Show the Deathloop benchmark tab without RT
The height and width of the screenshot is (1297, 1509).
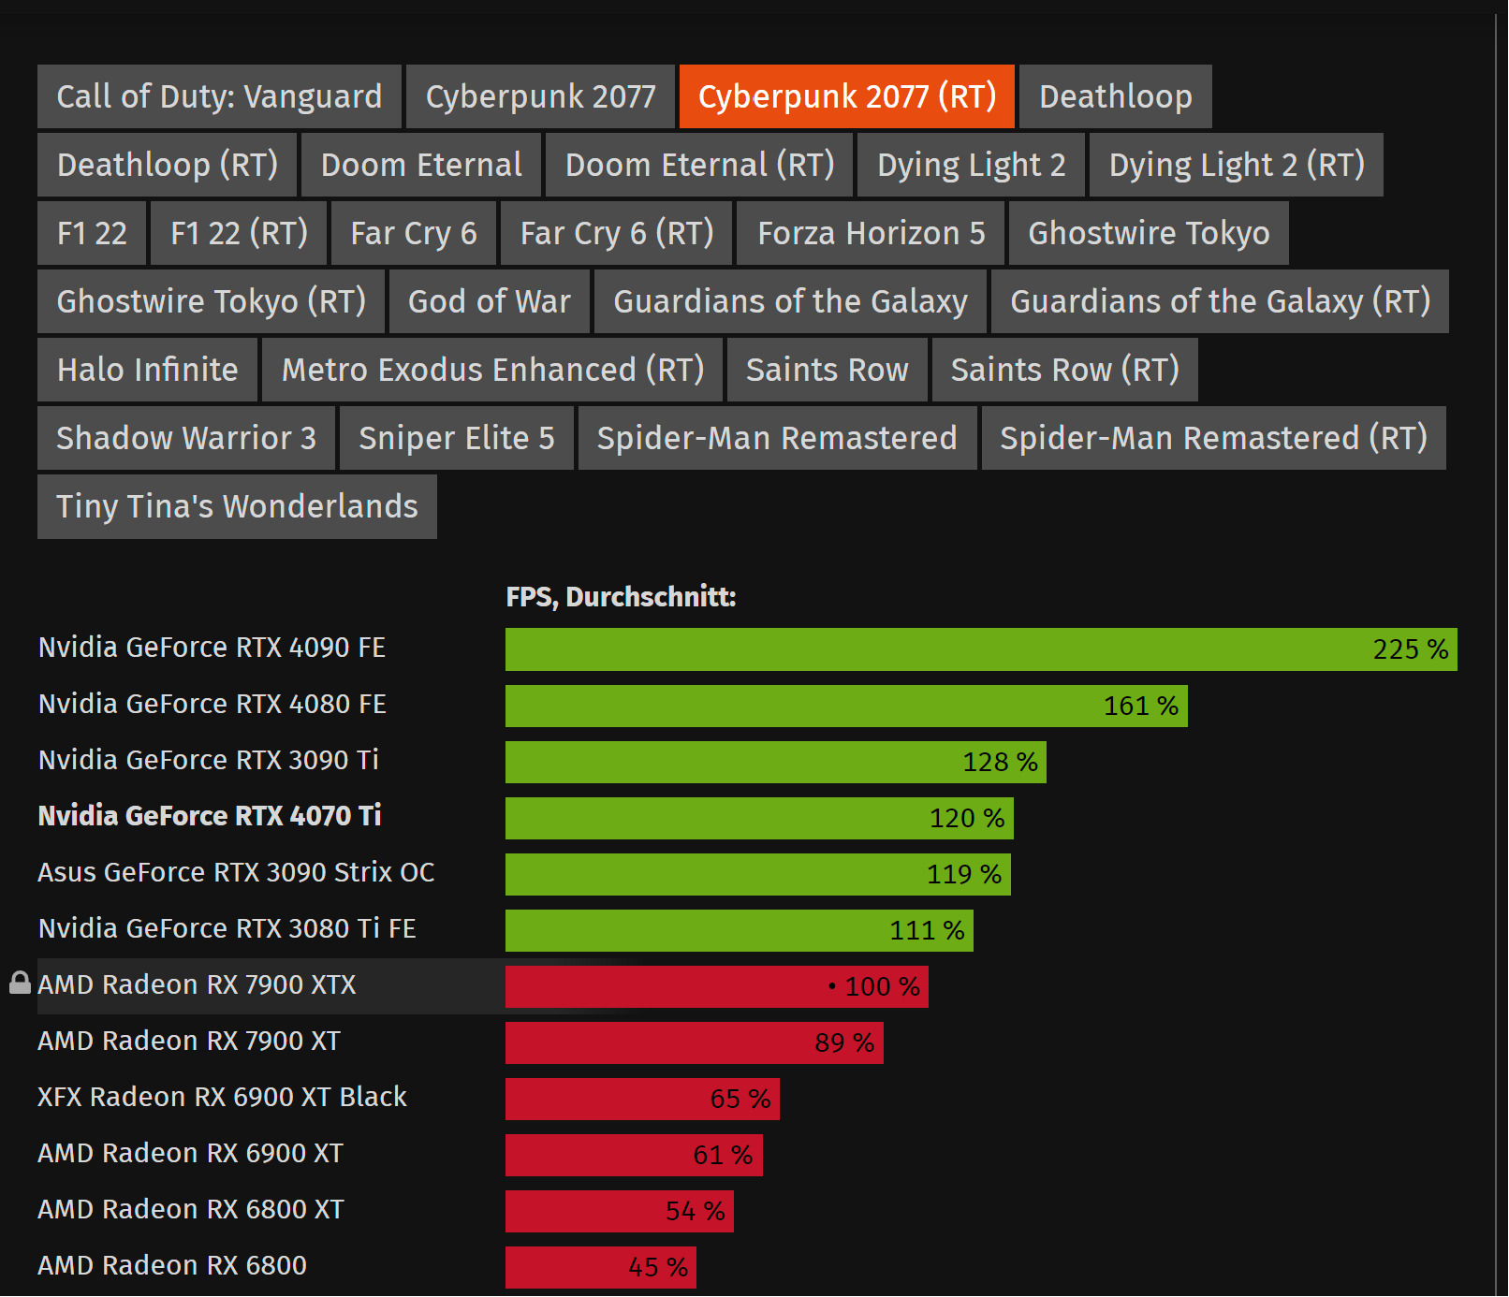click(1116, 96)
